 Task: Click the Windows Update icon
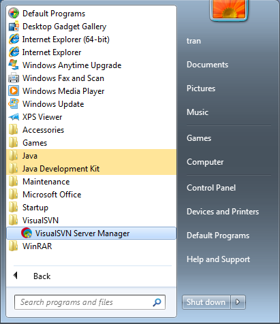click(x=14, y=104)
